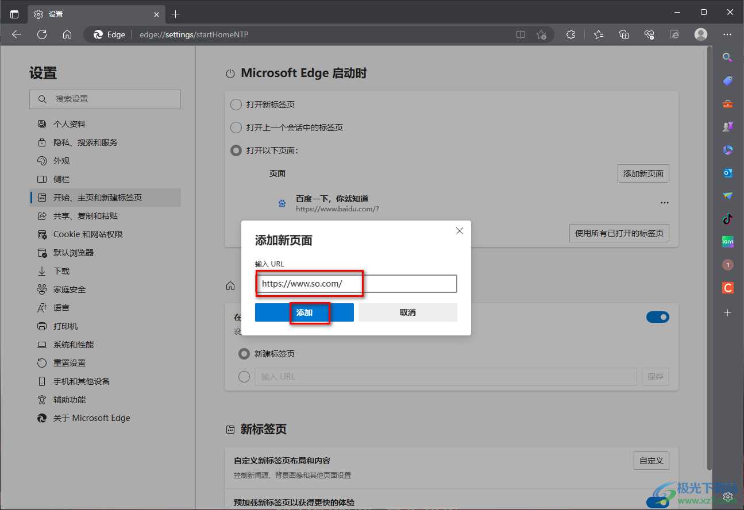Go to Home via house icon
The image size is (744, 510).
(67, 34)
